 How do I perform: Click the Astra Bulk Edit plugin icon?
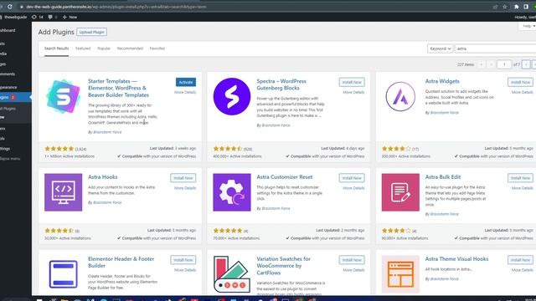pos(400,192)
